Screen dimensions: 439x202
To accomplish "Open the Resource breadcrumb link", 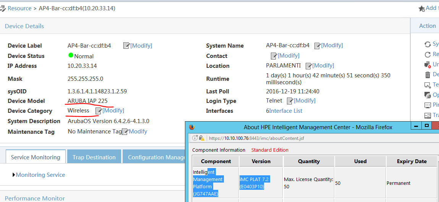I will click(19, 8).
